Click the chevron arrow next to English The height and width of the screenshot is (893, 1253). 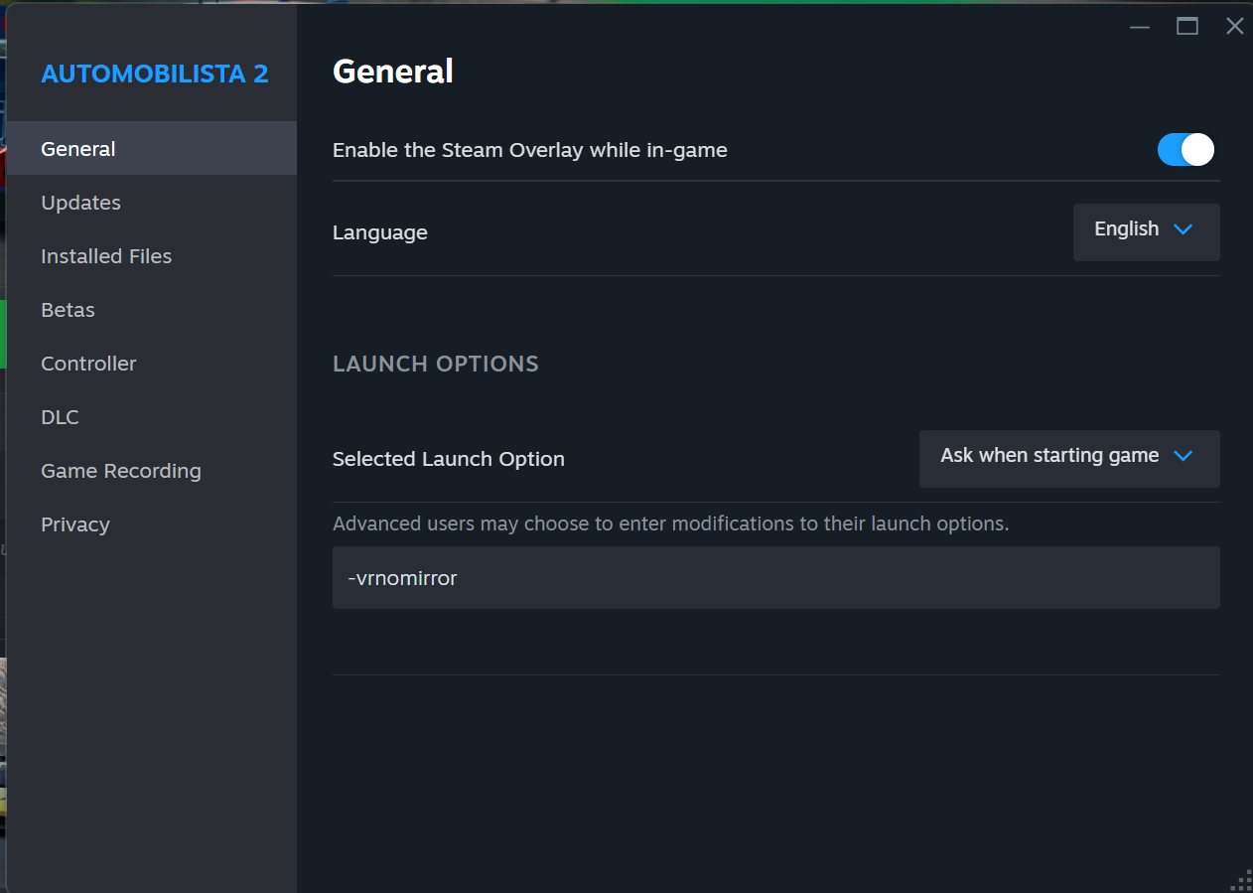[x=1183, y=229]
